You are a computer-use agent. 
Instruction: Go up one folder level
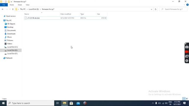[13, 9]
